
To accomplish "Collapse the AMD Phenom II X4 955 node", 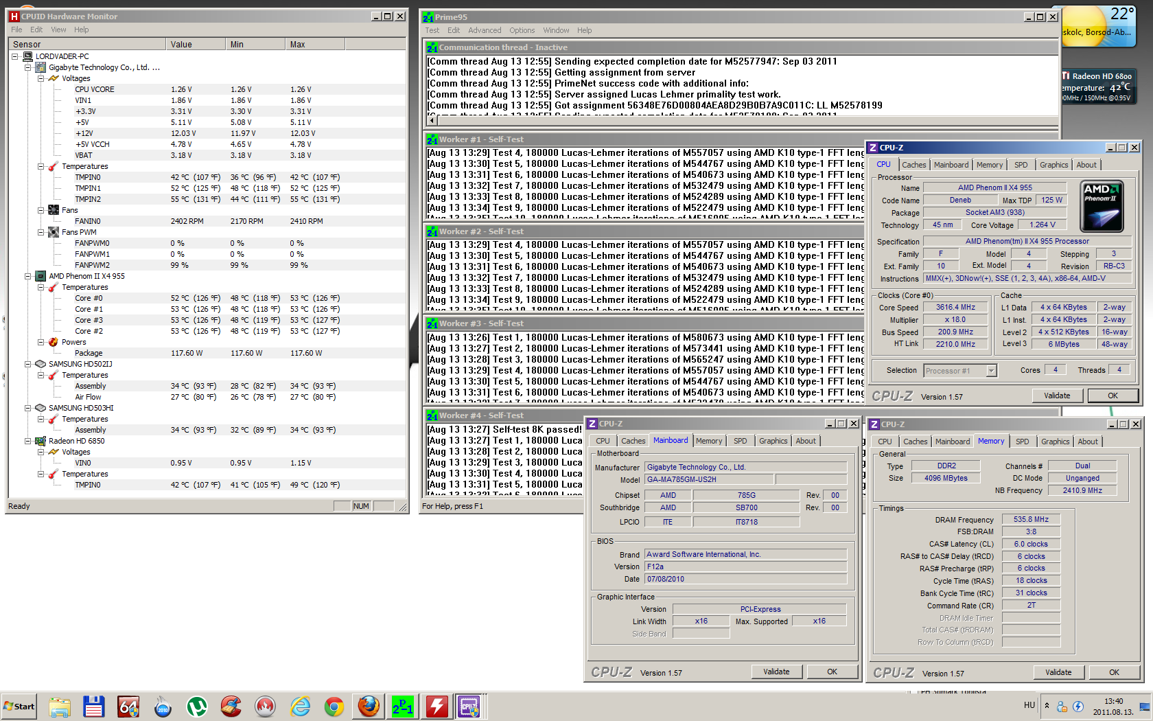I will [x=27, y=276].
